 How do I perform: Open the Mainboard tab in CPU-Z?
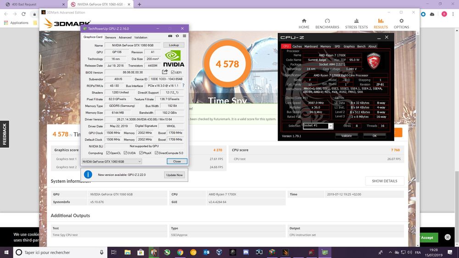311,46
